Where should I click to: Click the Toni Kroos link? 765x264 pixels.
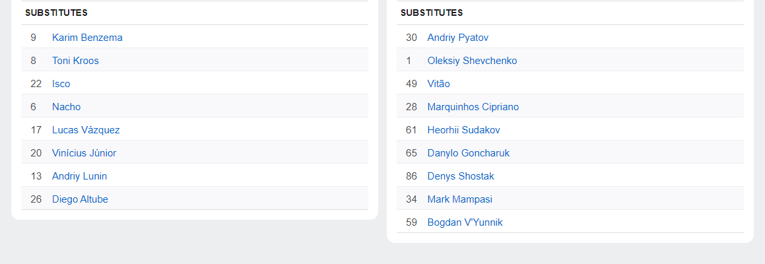click(x=75, y=61)
